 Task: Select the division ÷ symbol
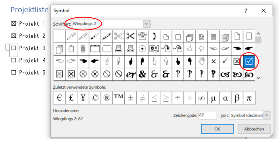pyautogui.click(x=178, y=98)
